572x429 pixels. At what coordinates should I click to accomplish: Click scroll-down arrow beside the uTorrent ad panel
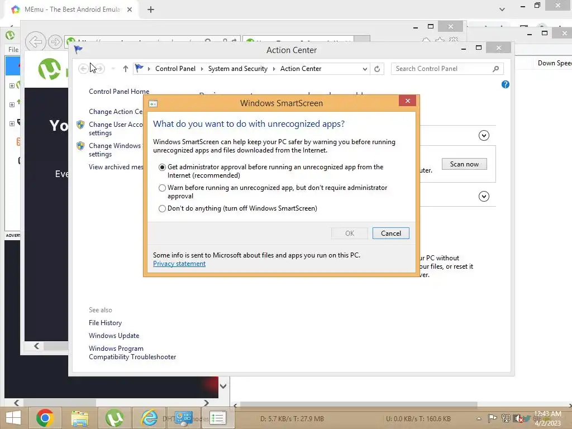pyautogui.click(x=223, y=386)
